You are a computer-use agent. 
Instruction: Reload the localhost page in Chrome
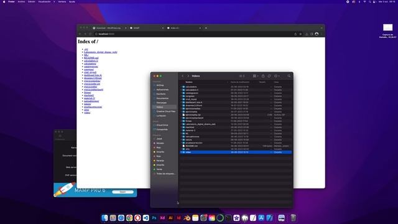90,34
